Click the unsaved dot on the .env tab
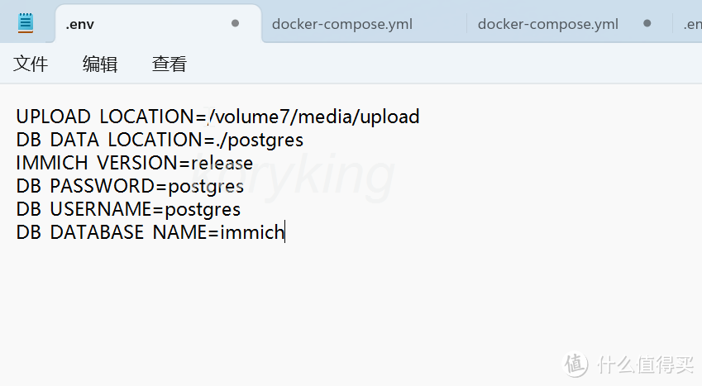 pos(235,24)
